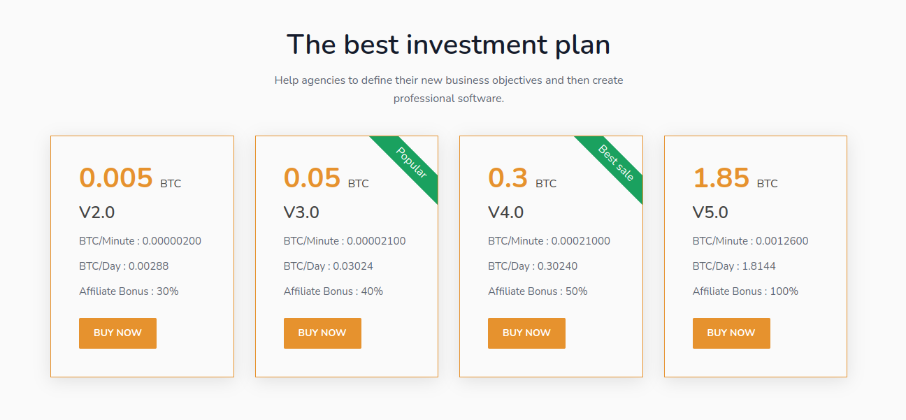Click the BTC/Day : 0.00288 line
The height and width of the screenshot is (420, 906).
tap(124, 266)
